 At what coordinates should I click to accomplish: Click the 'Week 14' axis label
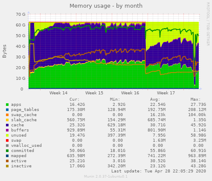pos(58,93)
